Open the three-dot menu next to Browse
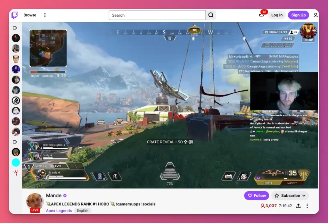The image size is (328, 223). pyautogui.click(x=45, y=15)
